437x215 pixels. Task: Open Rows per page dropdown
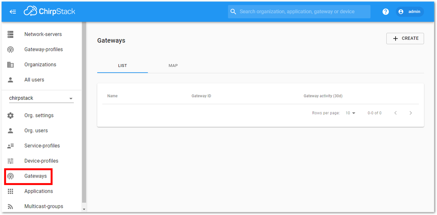tap(351, 113)
